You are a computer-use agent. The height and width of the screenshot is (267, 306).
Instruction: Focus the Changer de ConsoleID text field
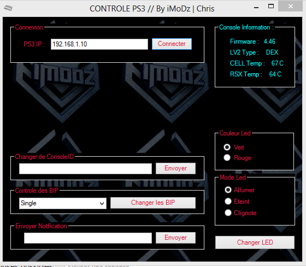point(85,169)
